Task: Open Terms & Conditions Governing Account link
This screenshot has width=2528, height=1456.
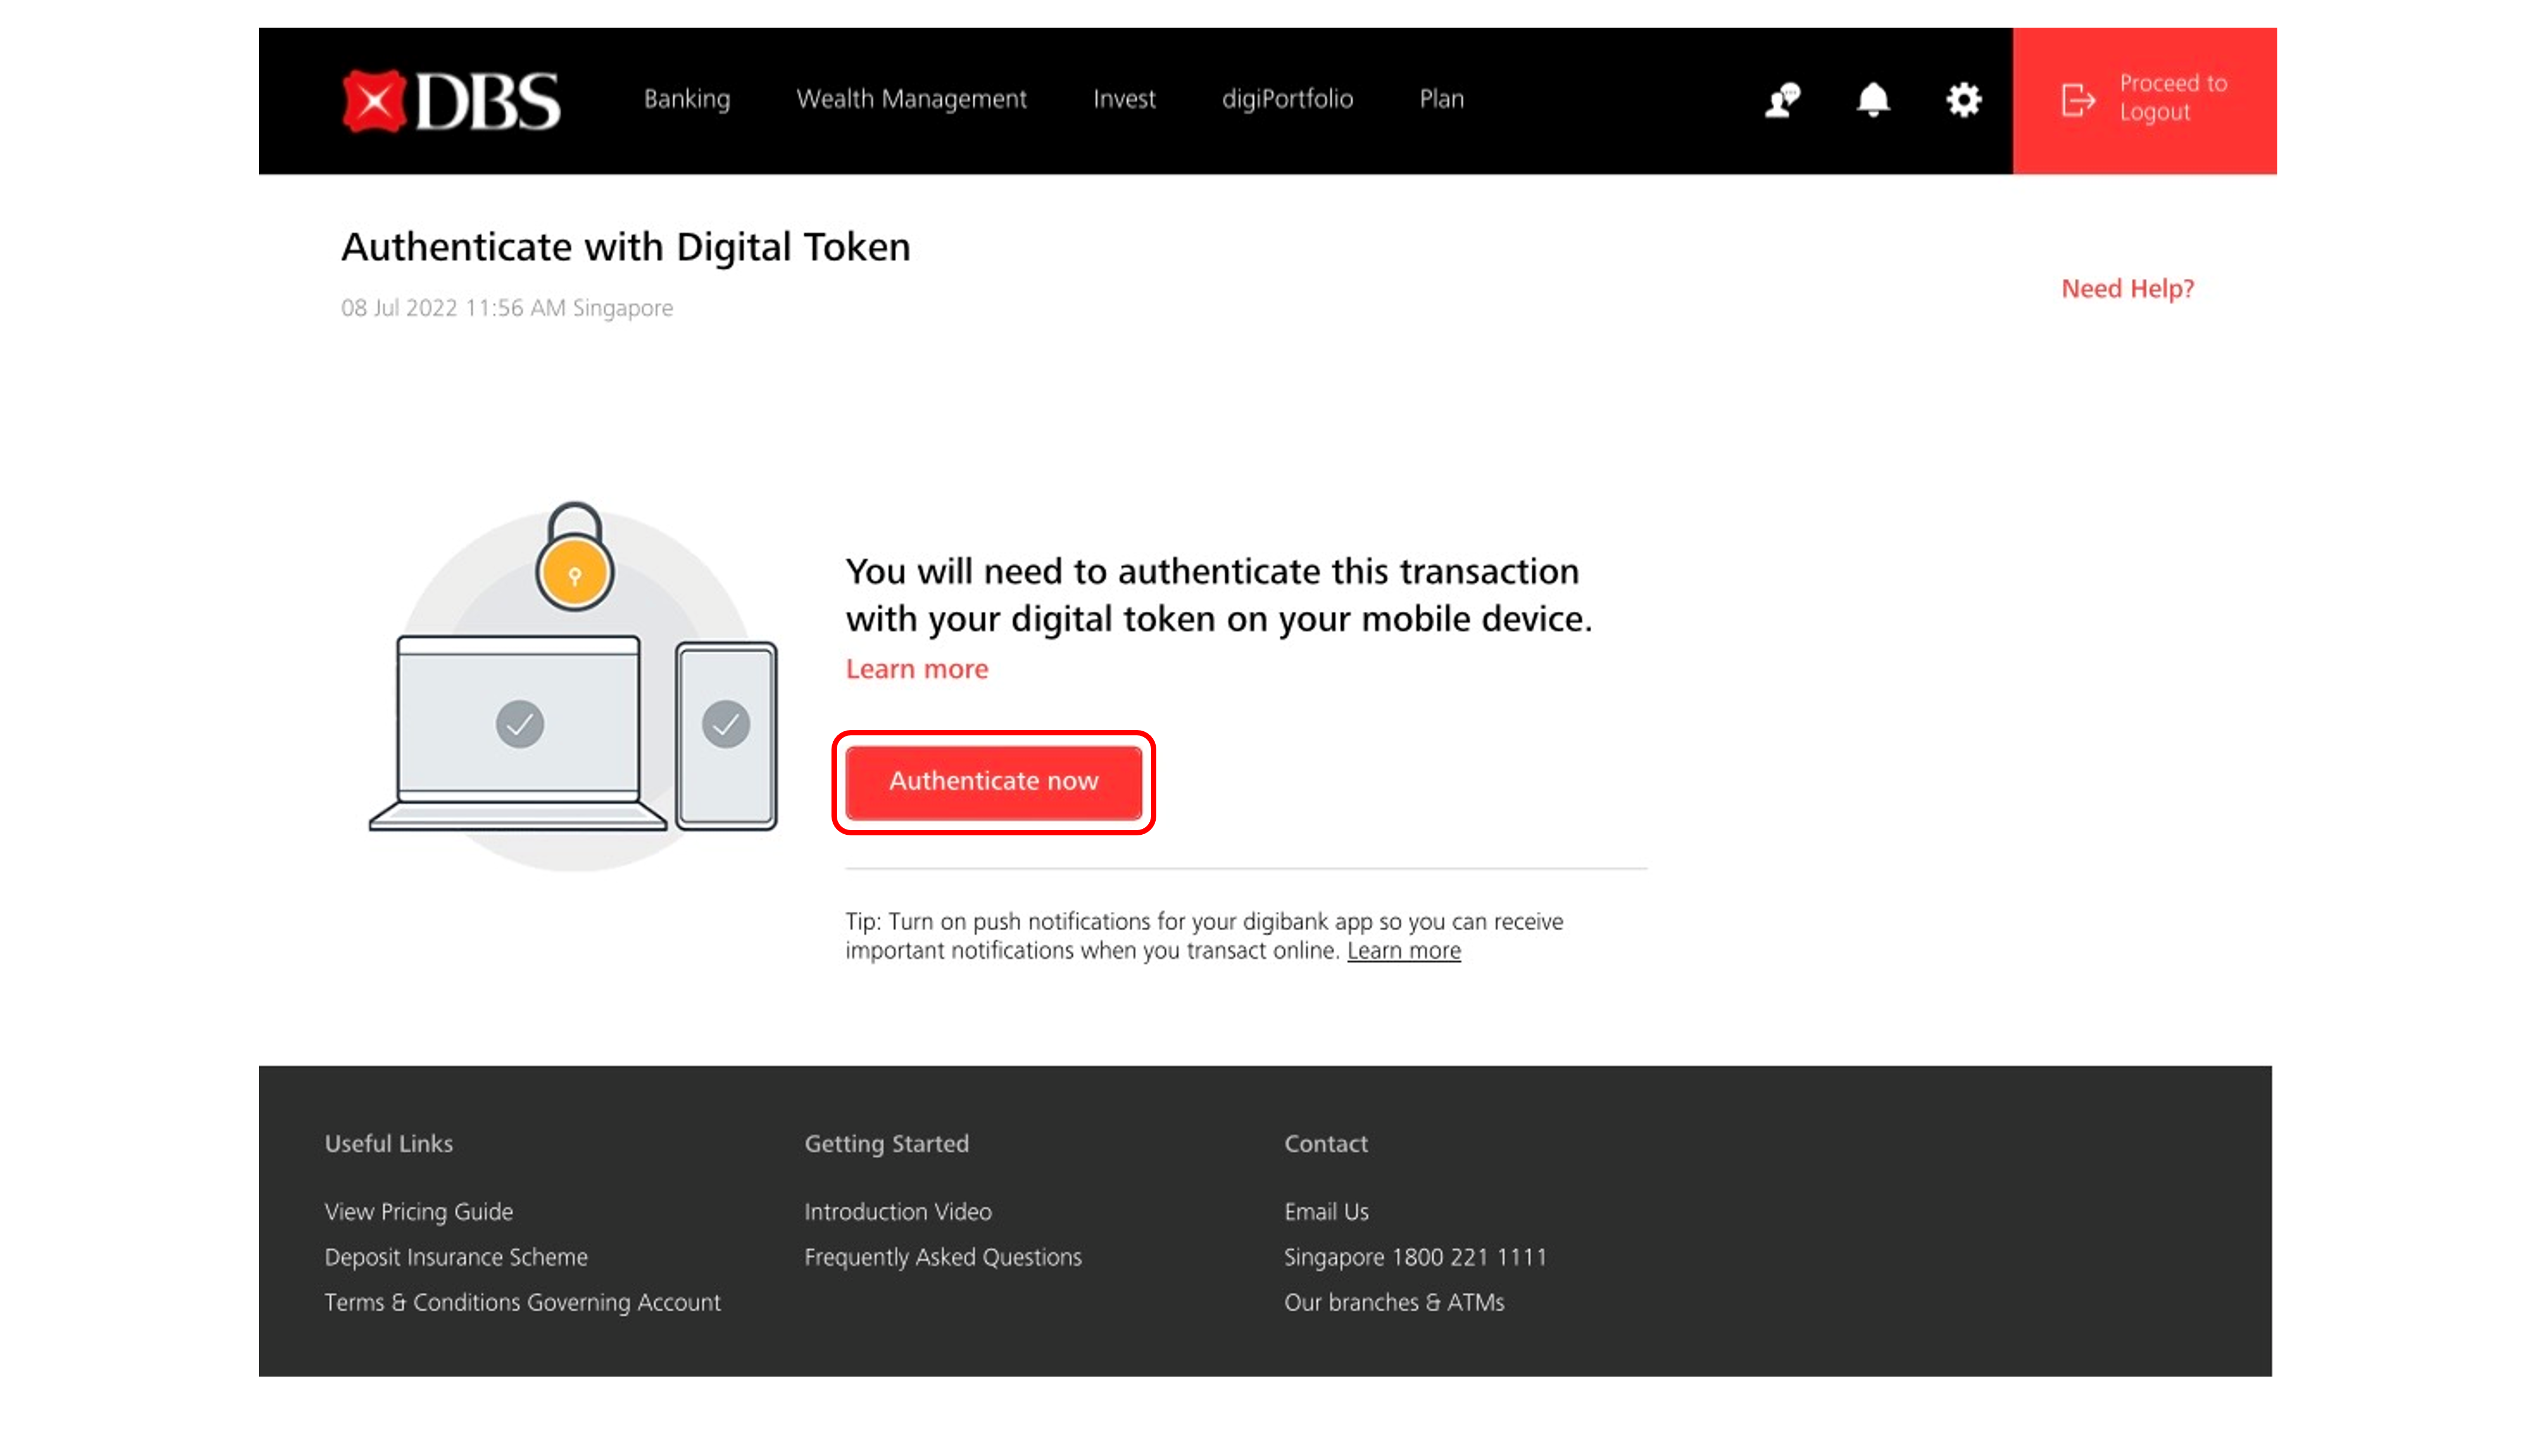Action: (x=522, y=1302)
